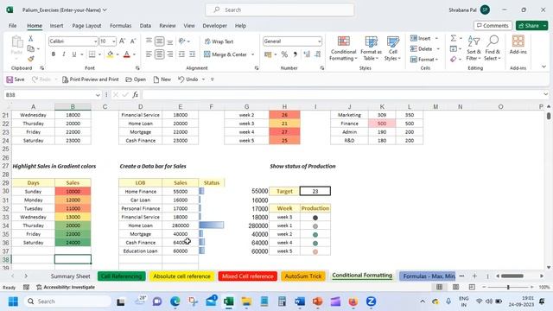Click the top Search box
This screenshot has width=553, height=311.
point(280,10)
